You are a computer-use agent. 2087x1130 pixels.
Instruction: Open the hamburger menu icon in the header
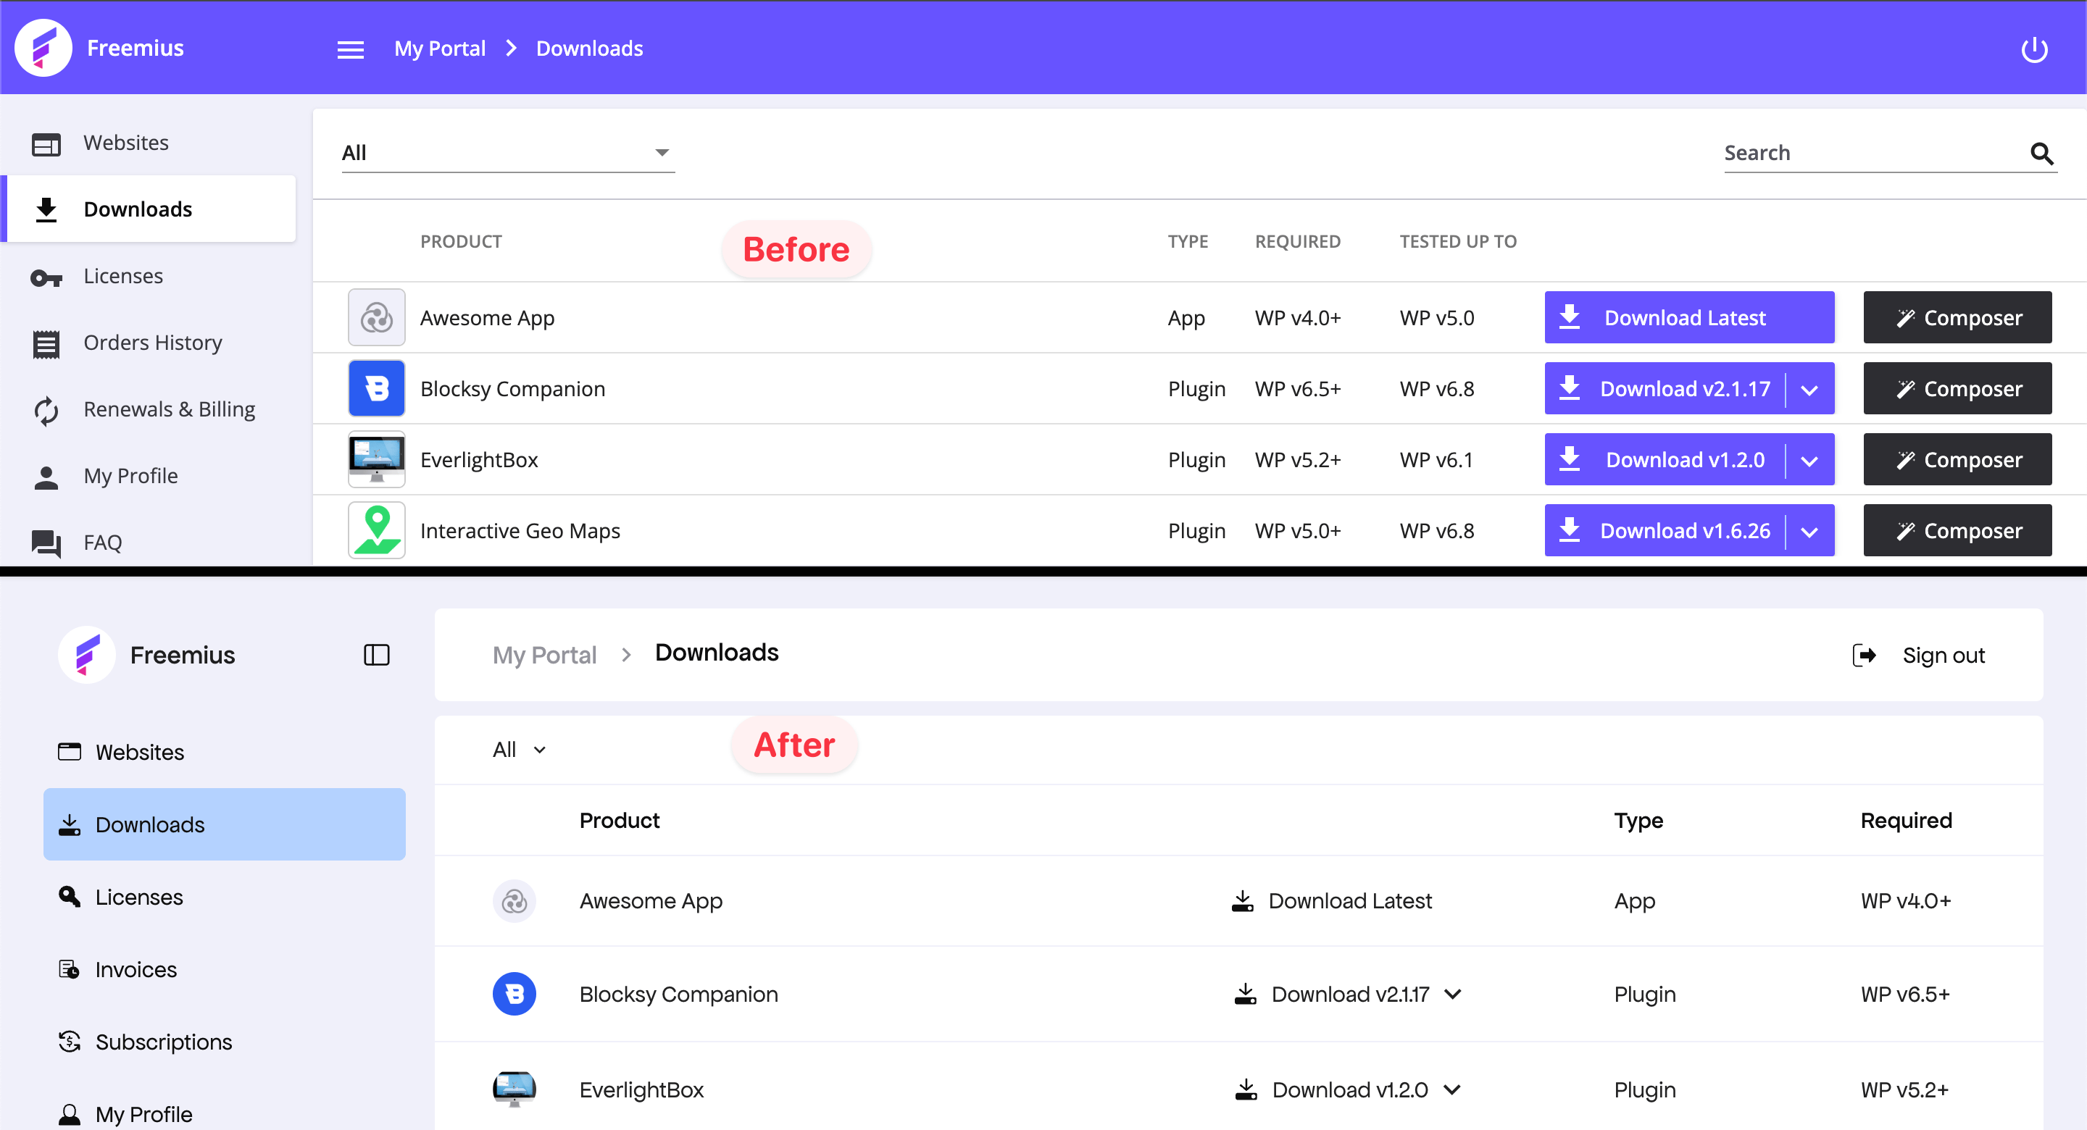pyautogui.click(x=350, y=49)
